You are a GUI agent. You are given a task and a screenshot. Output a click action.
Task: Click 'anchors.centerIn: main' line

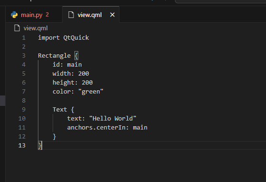coord(107,127)
